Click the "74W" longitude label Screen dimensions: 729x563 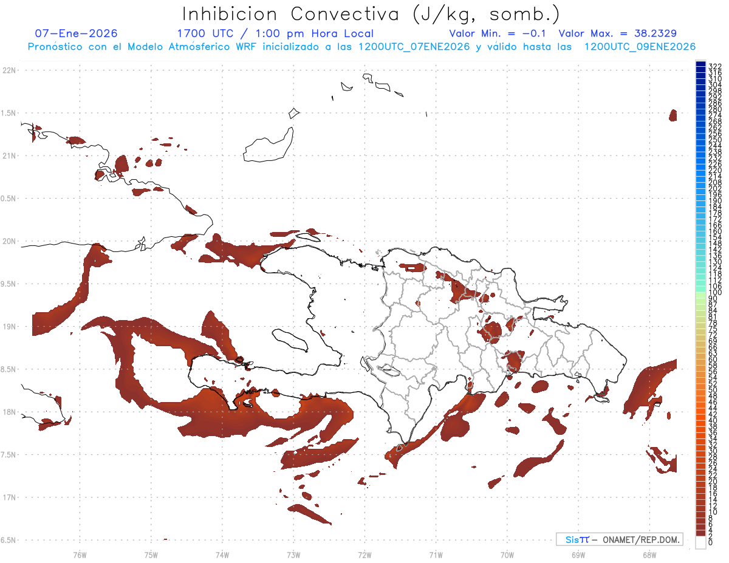point(222,554)
